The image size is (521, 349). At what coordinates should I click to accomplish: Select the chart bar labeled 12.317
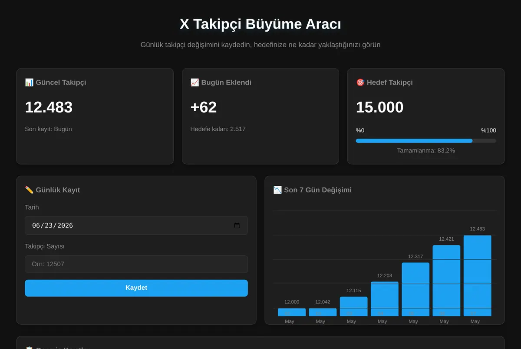(415, 289)
